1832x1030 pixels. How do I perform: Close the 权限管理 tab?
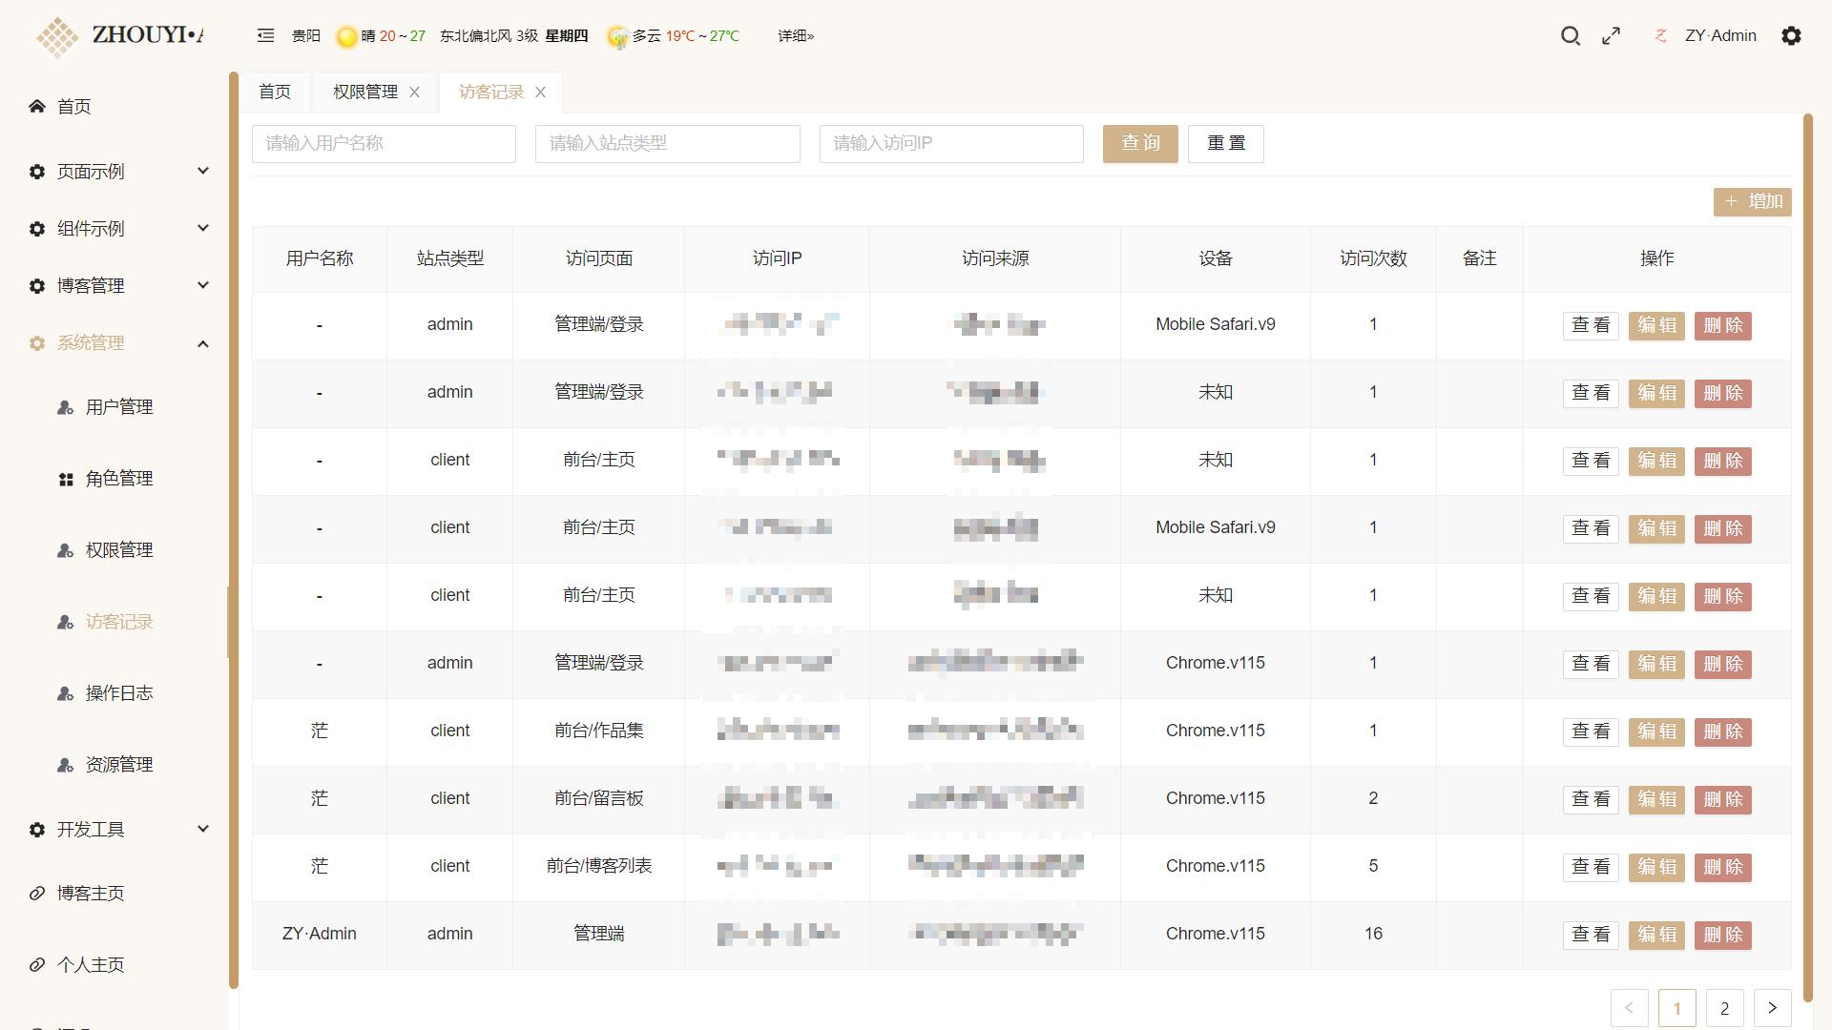click(x=415, y=93)
